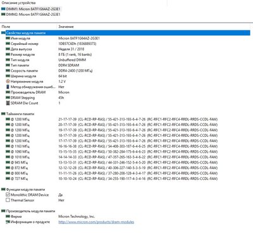This screenshot has height=235, width=253.
Task: Click the icon beside Скорость памяти
Action: coord(8,71)
